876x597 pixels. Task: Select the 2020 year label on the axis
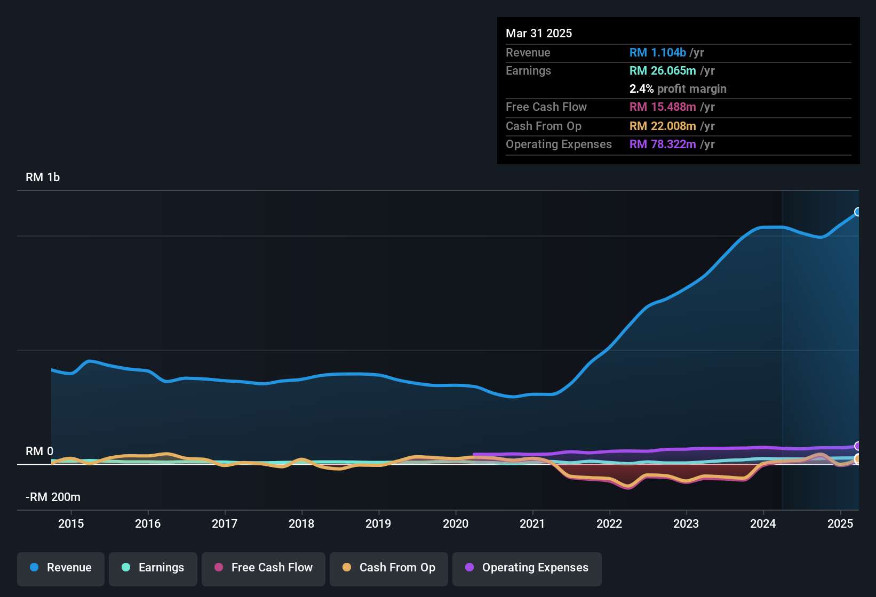(x=456, y=524)
